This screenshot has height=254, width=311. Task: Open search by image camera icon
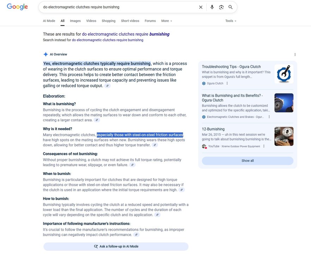point(221,7)
